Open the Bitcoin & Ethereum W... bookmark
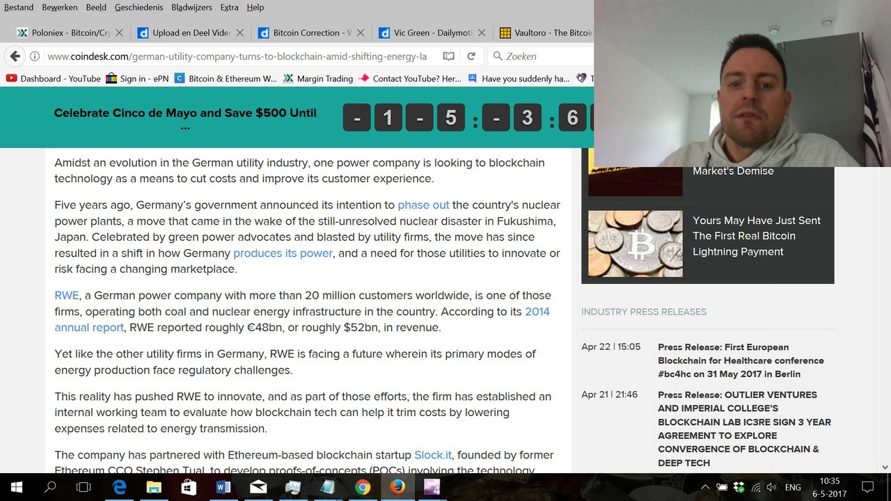 [x=226, y=79]
